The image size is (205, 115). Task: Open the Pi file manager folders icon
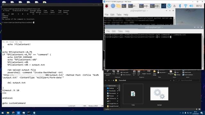(x=119, y=6)
